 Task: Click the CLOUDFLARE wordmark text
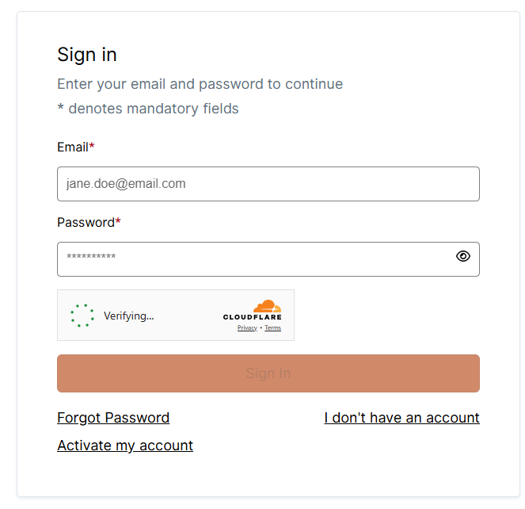[252, 318]
